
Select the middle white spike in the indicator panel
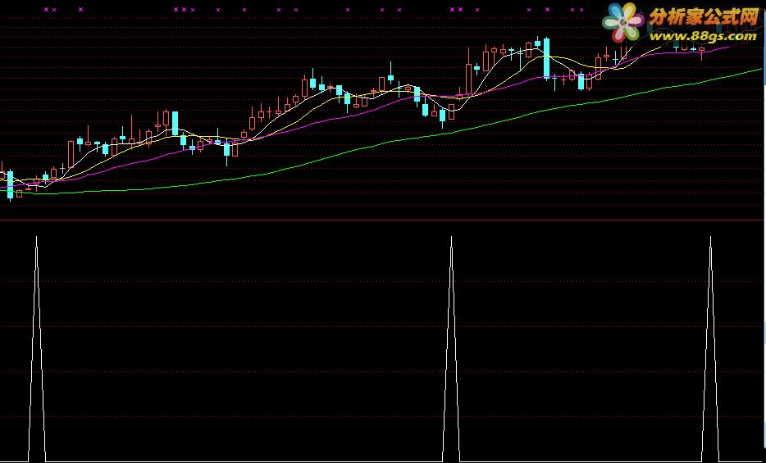(x=451, y=349)
